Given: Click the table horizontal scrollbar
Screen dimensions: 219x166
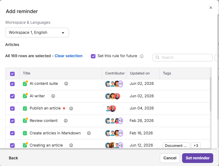Looking at the screenshot, I should (x=106, y=149).
